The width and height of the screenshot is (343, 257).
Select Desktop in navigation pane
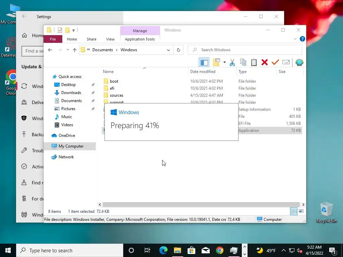68,85
